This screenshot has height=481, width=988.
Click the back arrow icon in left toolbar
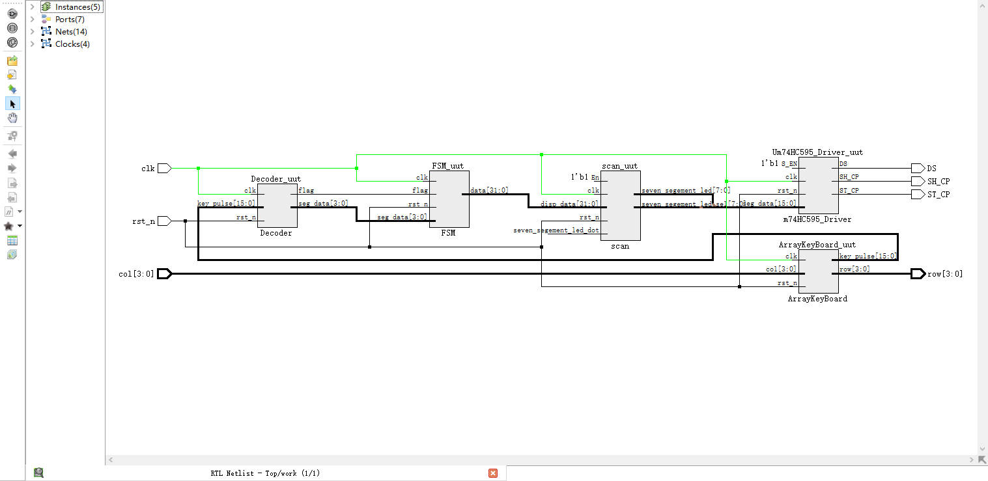click(12, 154)
